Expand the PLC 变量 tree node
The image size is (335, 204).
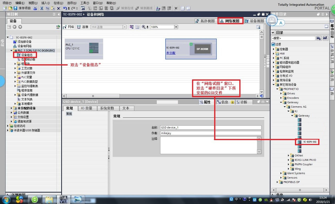point(15,77)
